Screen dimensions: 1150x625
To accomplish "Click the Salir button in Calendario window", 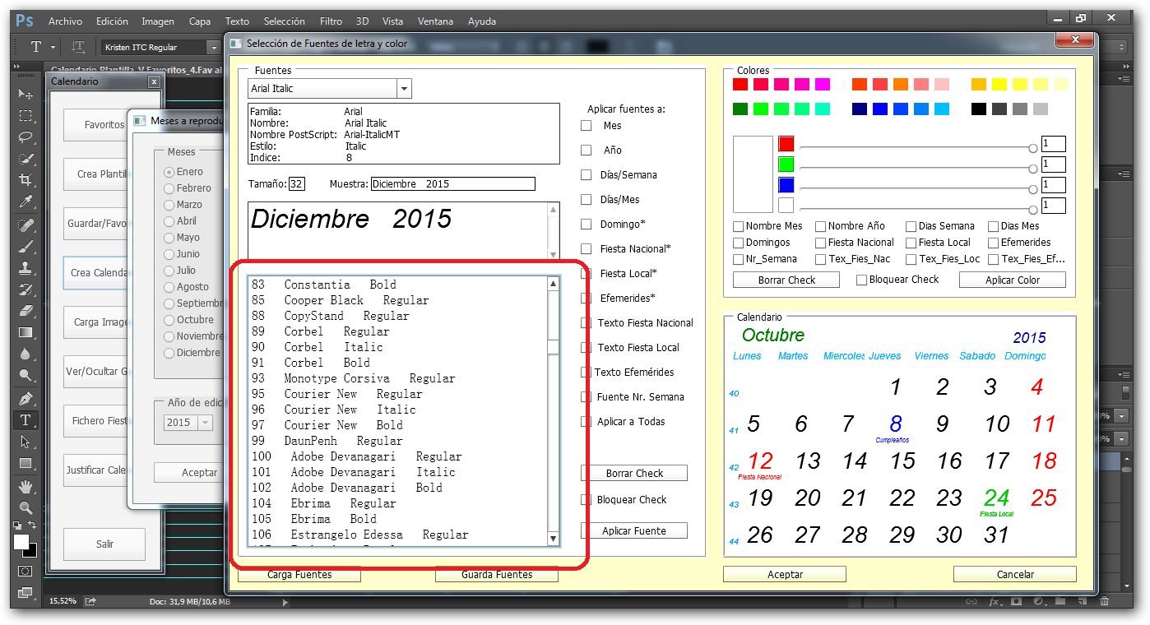I will coord(104,544).
